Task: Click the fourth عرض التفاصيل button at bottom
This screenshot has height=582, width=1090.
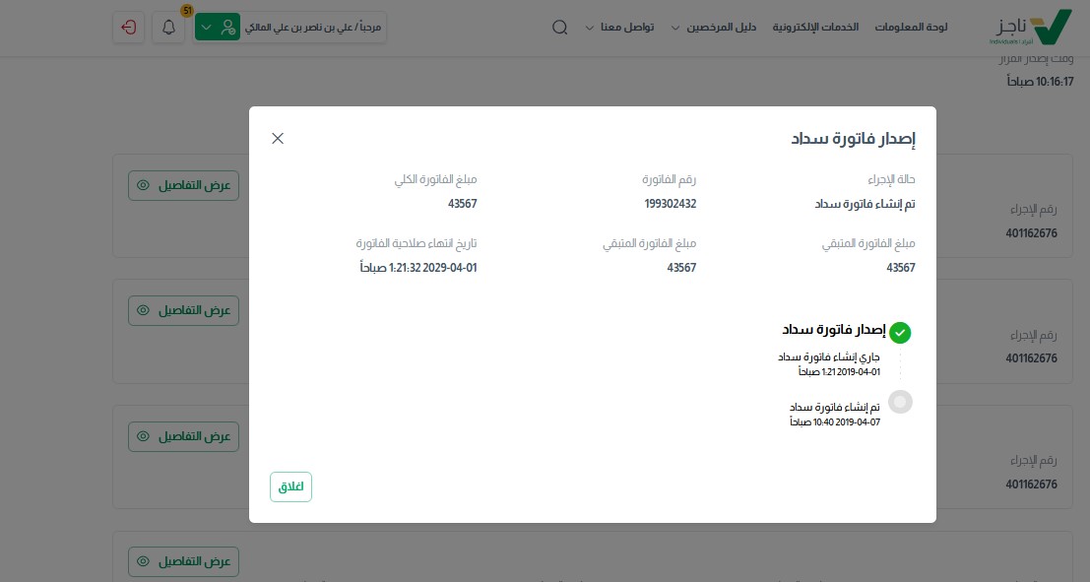Action: pos(184,561)
